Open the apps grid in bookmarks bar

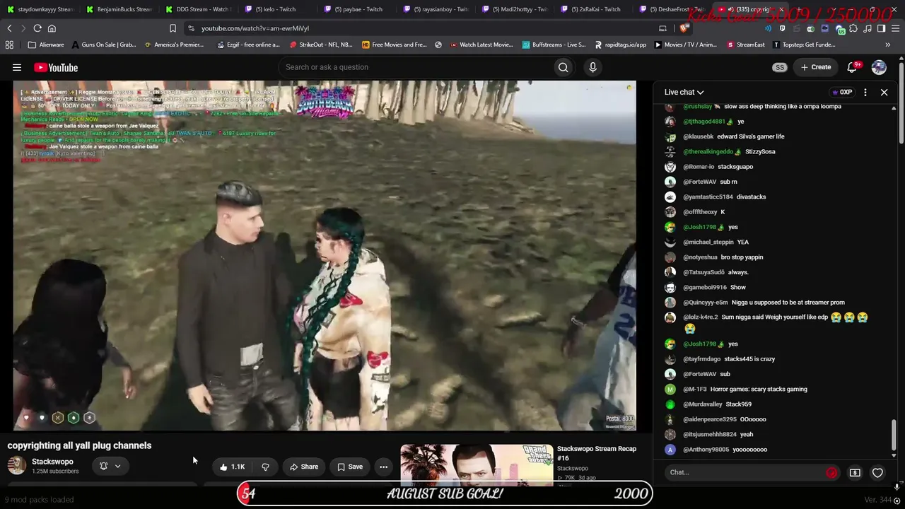click(x=9, y=45)
